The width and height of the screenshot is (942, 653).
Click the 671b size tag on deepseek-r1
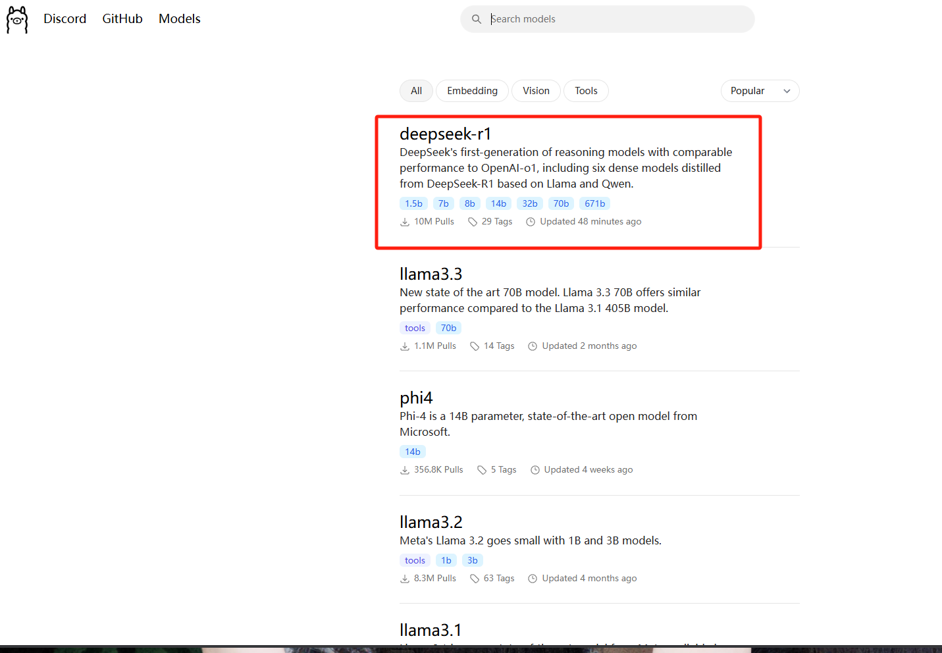(x=595, y=203)
